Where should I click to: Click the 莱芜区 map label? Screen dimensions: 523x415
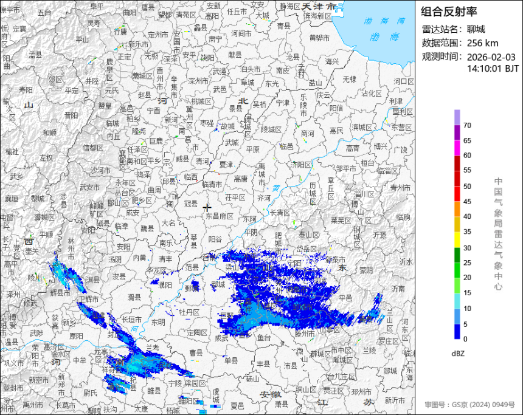pos(341,221)
